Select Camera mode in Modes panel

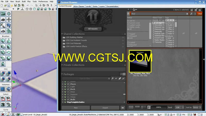coord(3,14)
